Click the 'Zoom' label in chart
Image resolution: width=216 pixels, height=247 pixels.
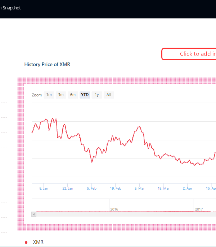tap(37, 95)
